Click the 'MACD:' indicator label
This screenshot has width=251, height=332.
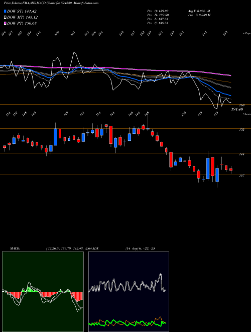[15, 248]
